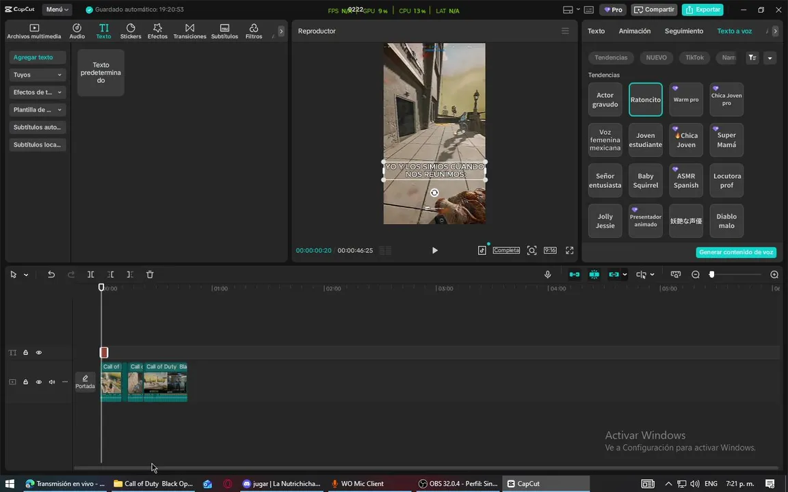The image size is (788, 492).
Task: Add the Texto predeterminado card
Action: pos(101,73)
